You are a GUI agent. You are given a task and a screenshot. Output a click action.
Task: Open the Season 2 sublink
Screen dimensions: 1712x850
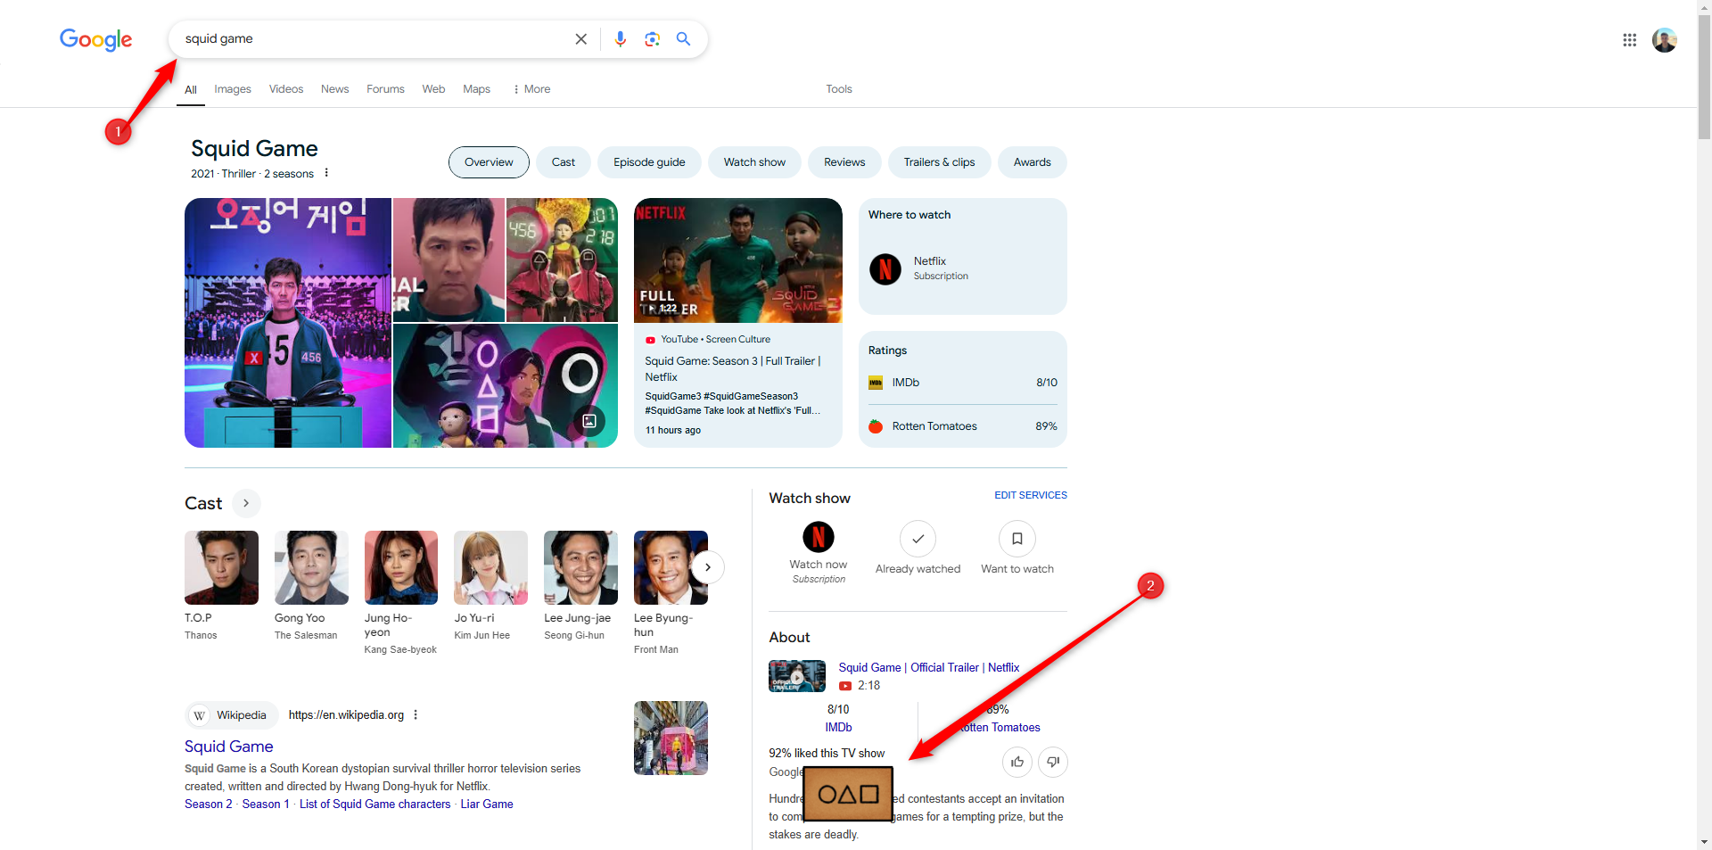pos(209,805)
